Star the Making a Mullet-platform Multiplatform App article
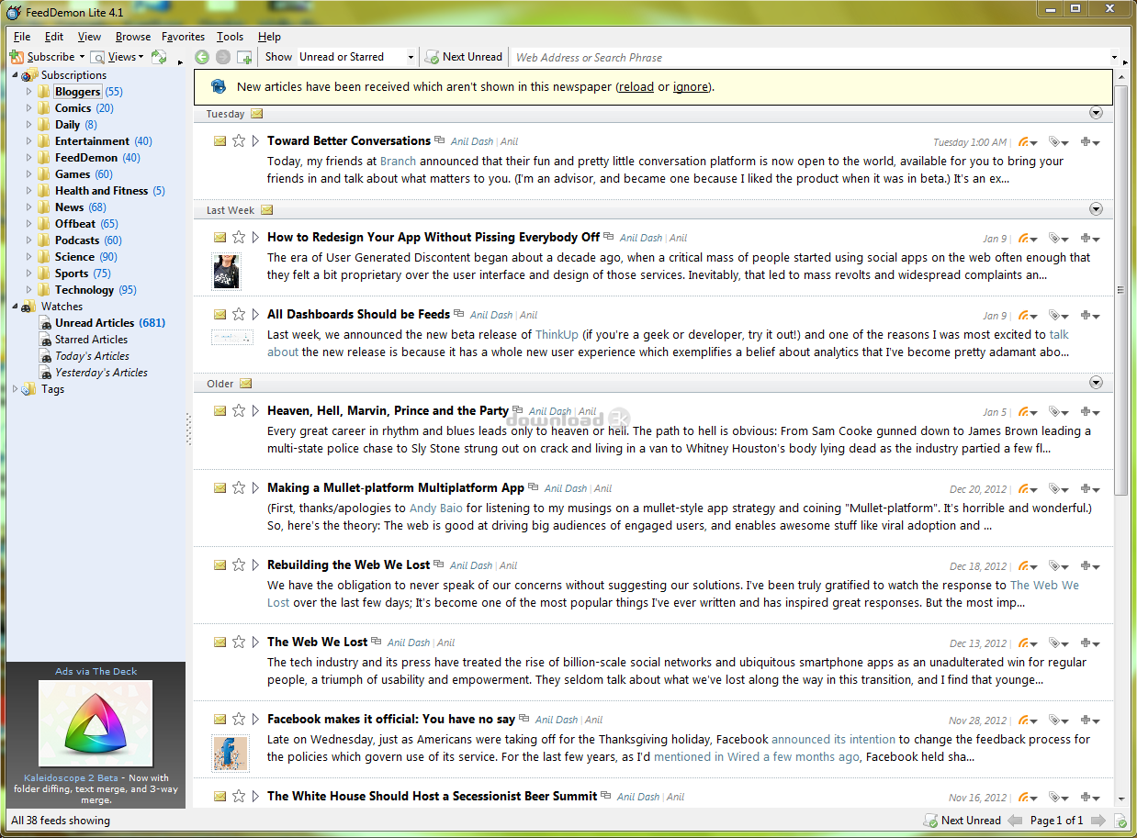The width and height of the screenshot is (1137, 838). tap(239, 488)
